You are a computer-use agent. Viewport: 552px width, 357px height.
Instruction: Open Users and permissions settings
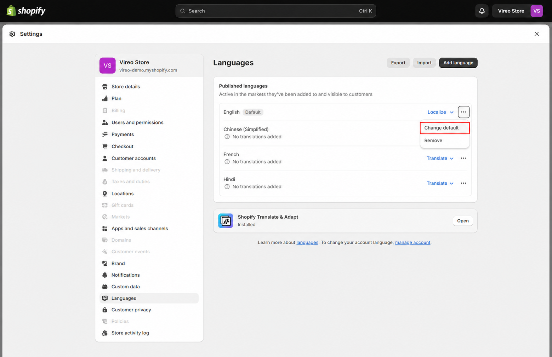[x=149, y=122]
